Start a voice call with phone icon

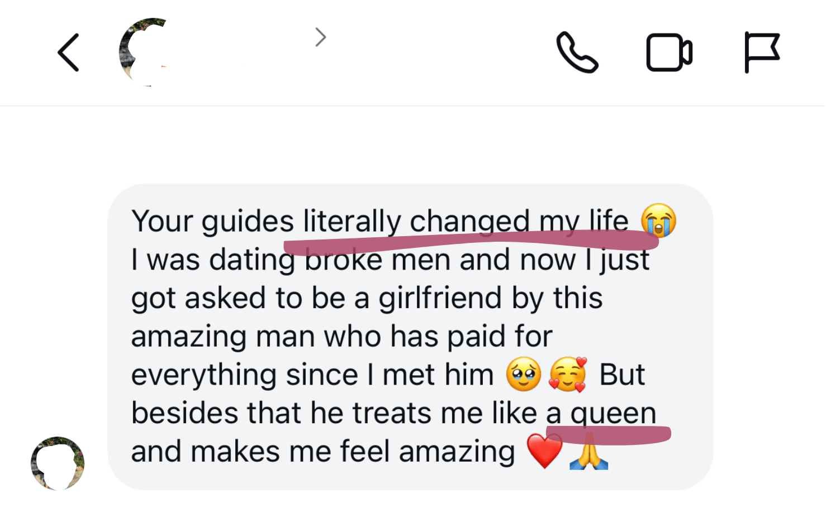(x=577, y=53)
